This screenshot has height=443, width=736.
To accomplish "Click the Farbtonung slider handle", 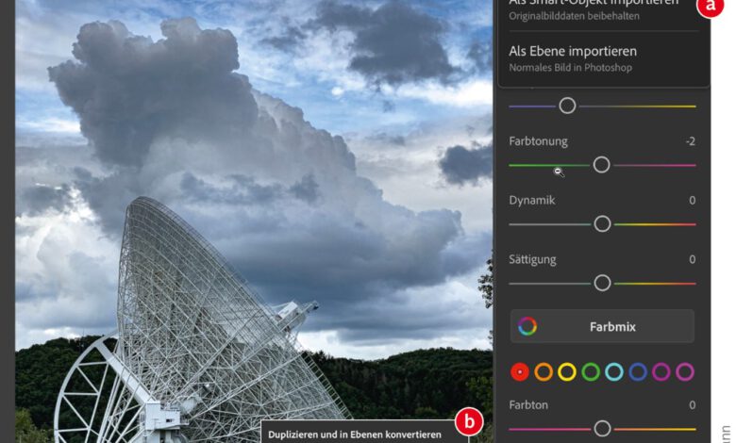I will (x=601, y=165).
